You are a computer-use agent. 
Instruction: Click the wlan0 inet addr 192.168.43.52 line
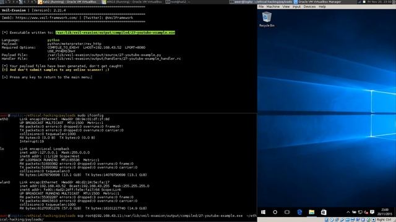[84, 186]
